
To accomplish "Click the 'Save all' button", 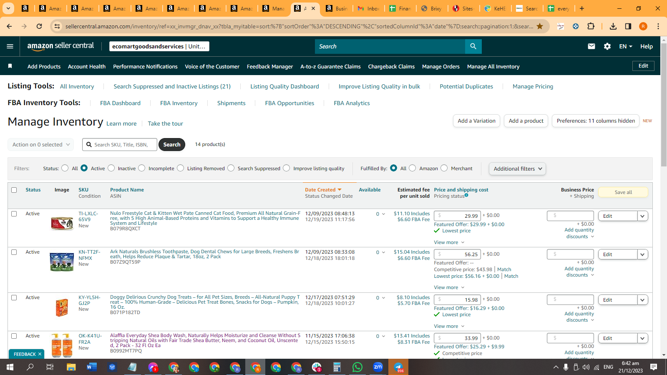I will [623, 192].
